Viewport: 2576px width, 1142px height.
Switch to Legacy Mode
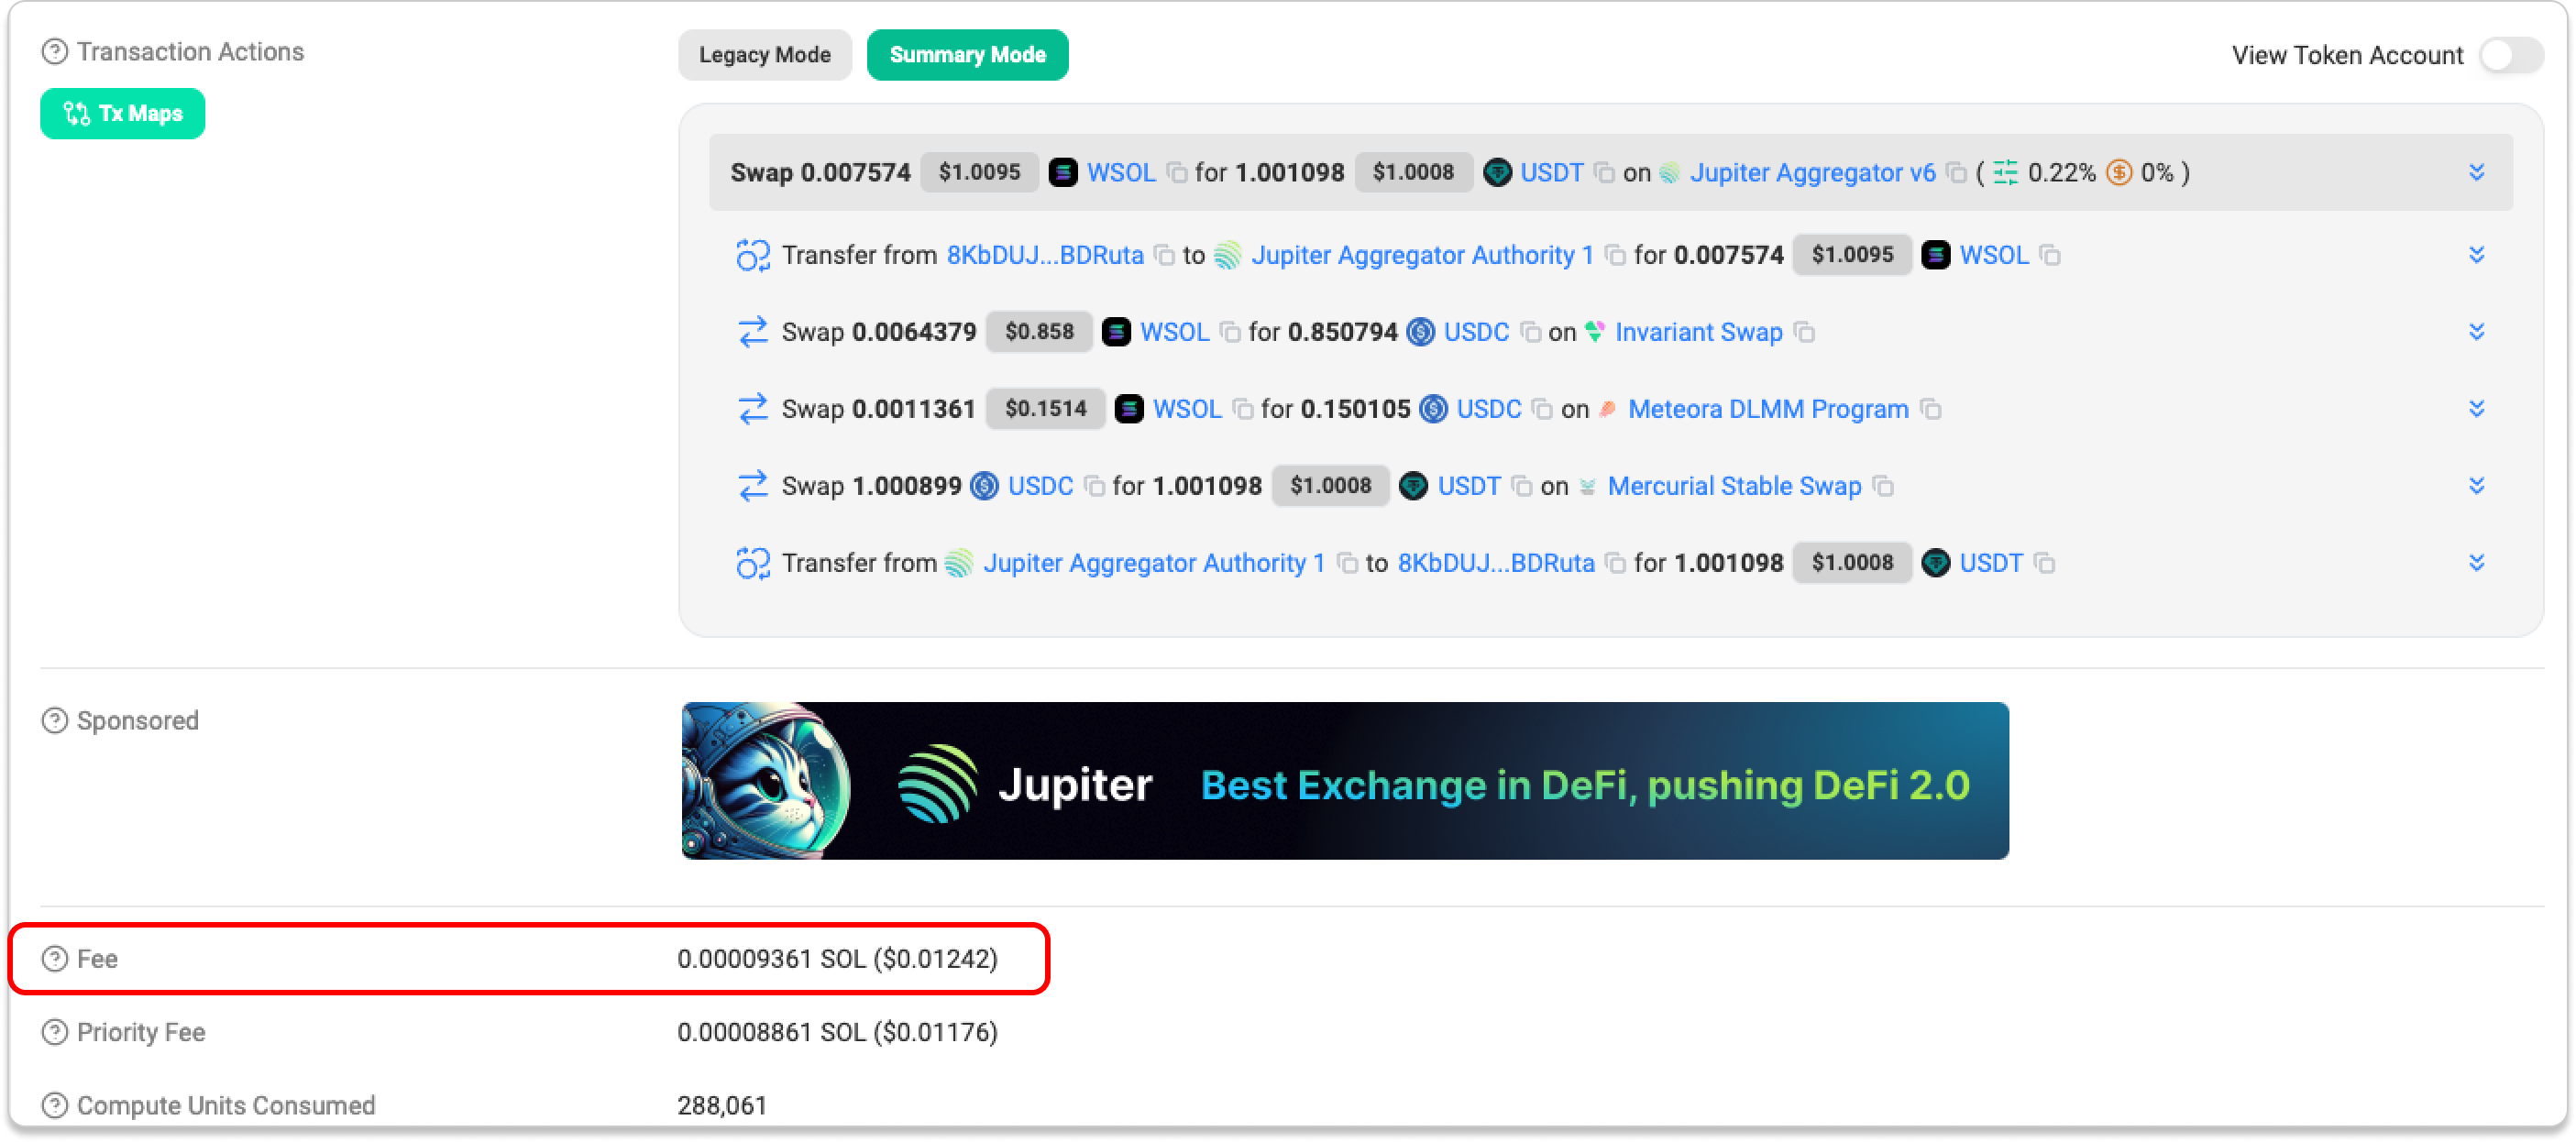click(x=764, y=55)
